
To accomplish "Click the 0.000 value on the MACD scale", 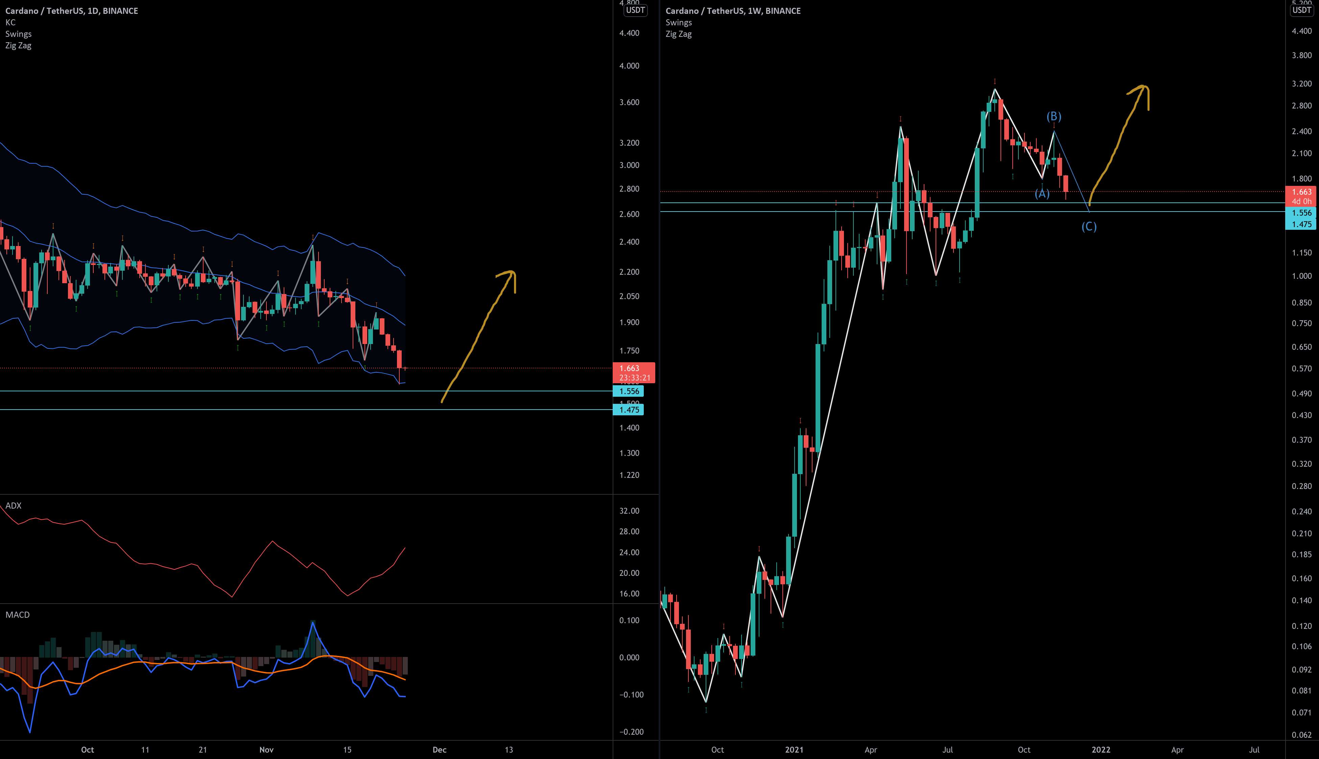I will coord(629,657).
